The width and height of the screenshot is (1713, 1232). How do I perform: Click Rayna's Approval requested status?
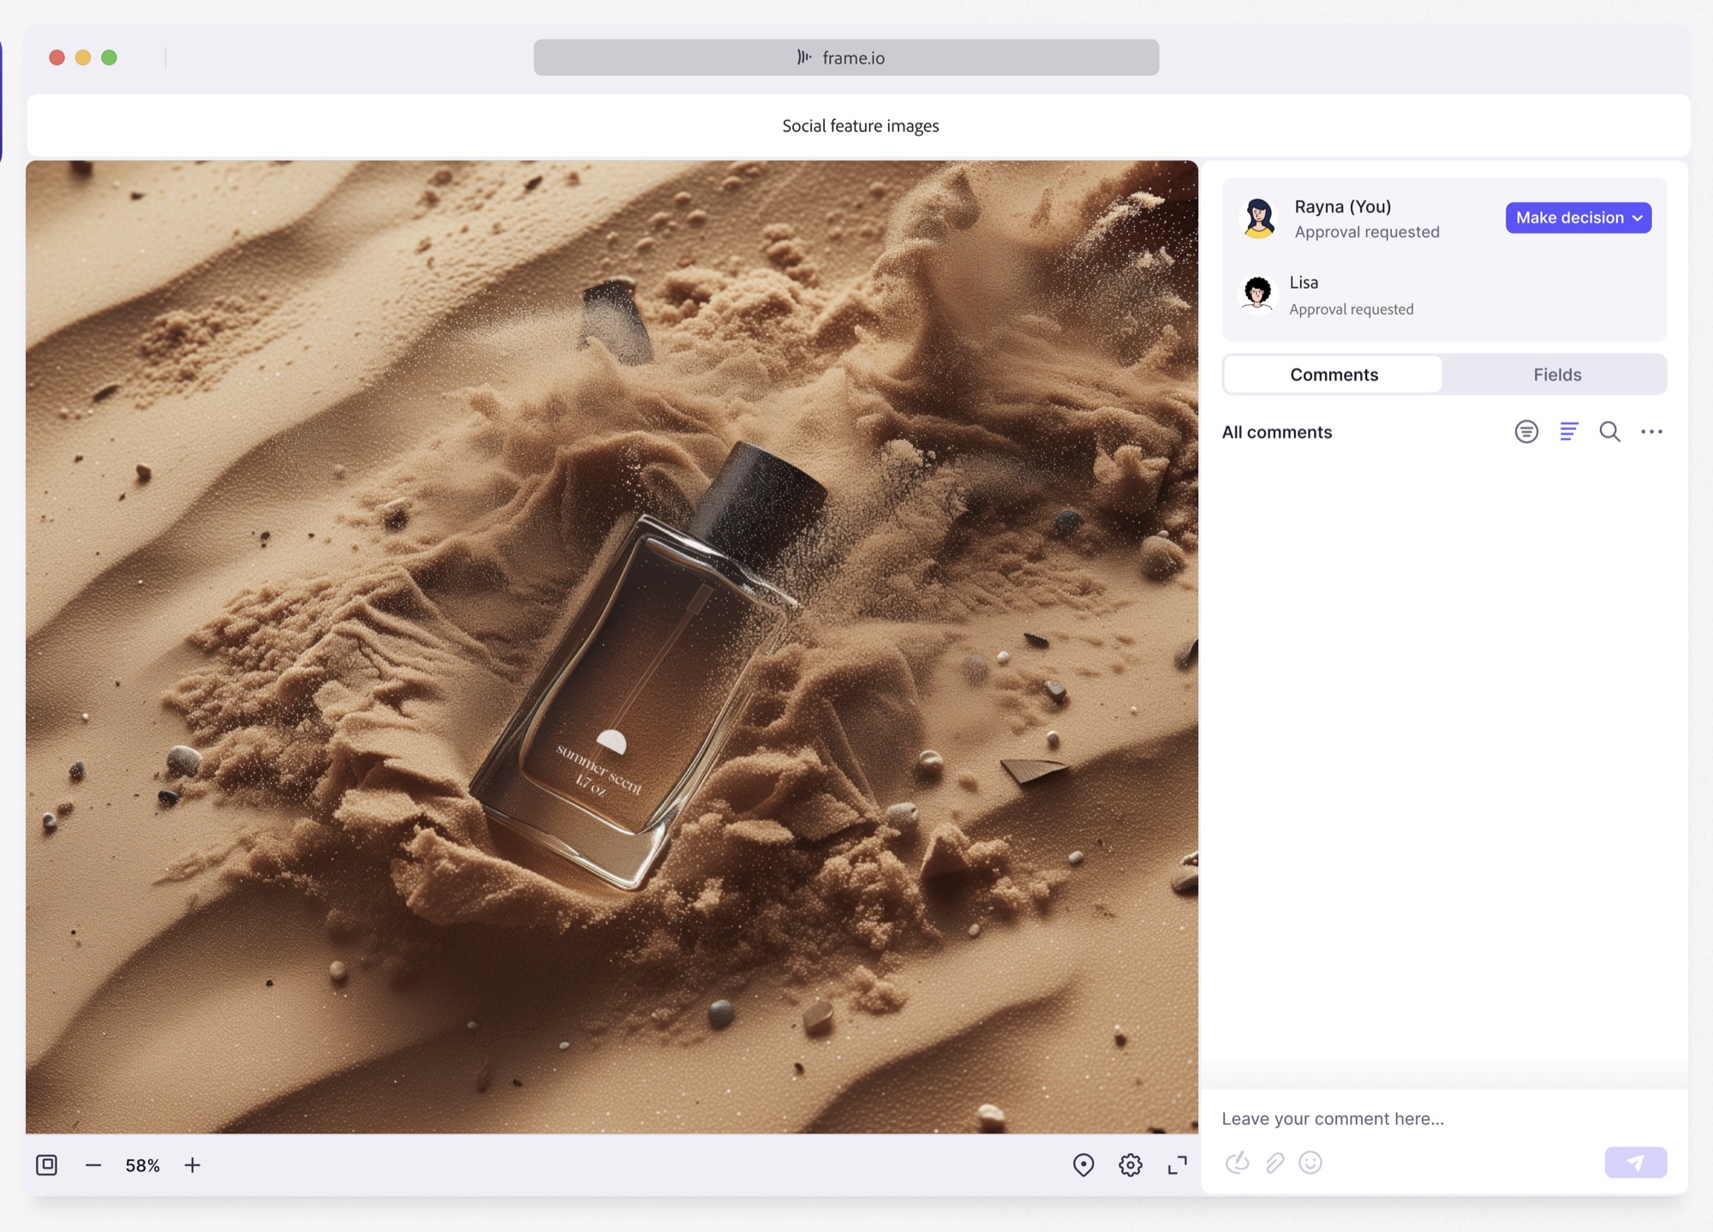tap(1366, 232)
